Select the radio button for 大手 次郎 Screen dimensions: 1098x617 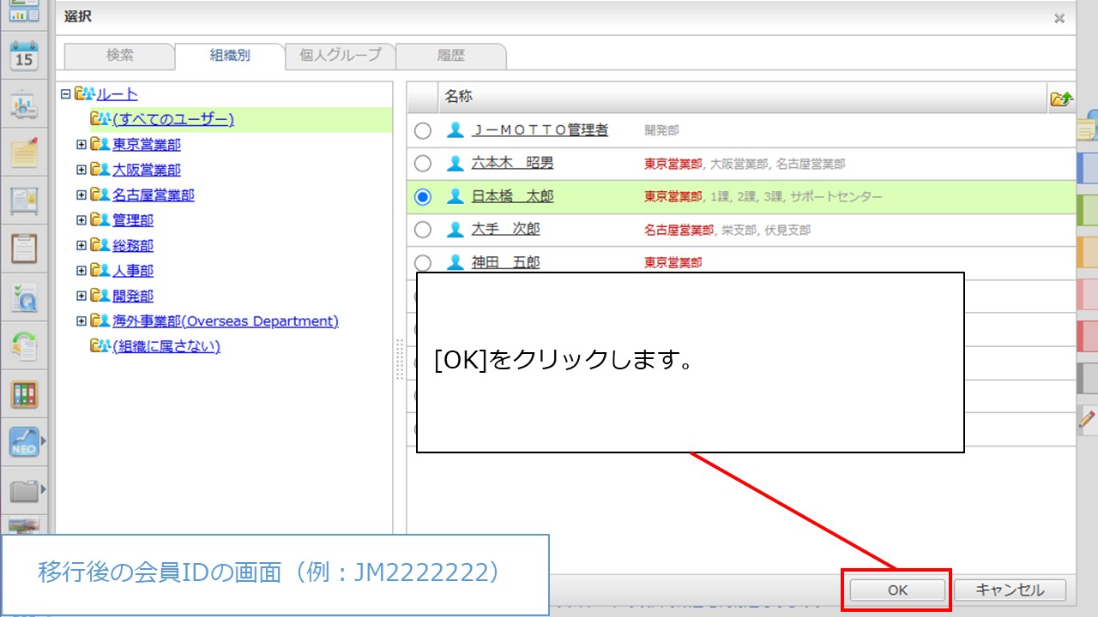(422, 230)
